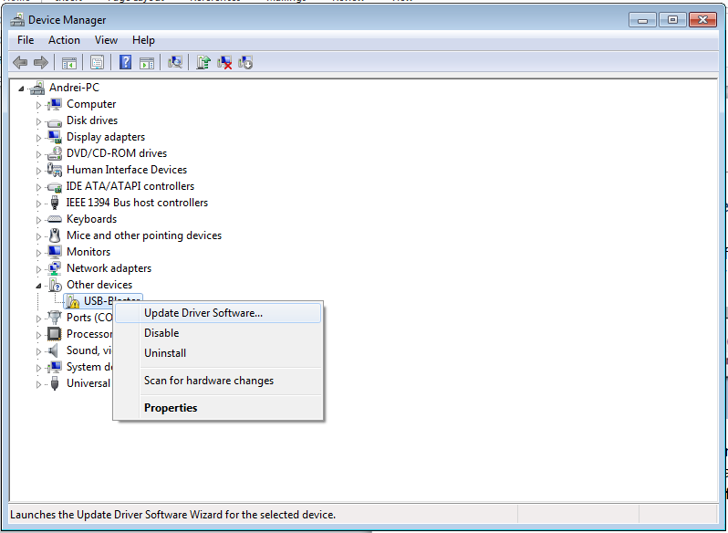
Task: Click the blue Help question-mark icon
Action: click(x=125, y=62)
